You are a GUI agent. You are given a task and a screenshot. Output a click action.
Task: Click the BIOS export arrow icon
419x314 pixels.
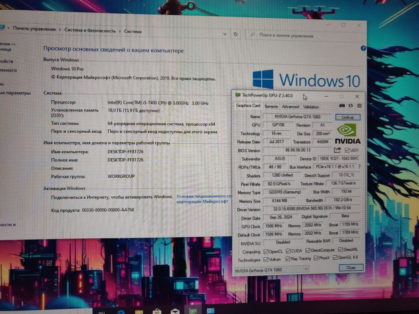(x=337, y=150)
